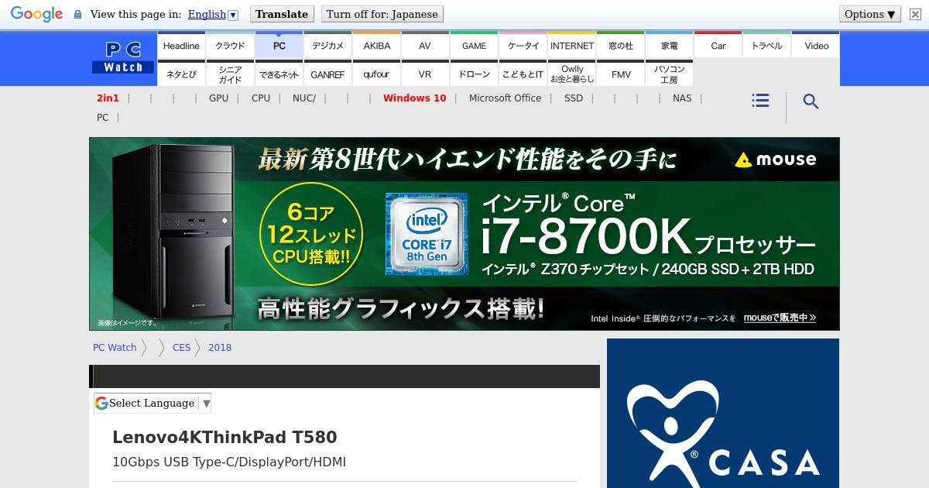The image size is (929, 488).
Task: Turn off translation for Japanese
Action: pos(382,14)
